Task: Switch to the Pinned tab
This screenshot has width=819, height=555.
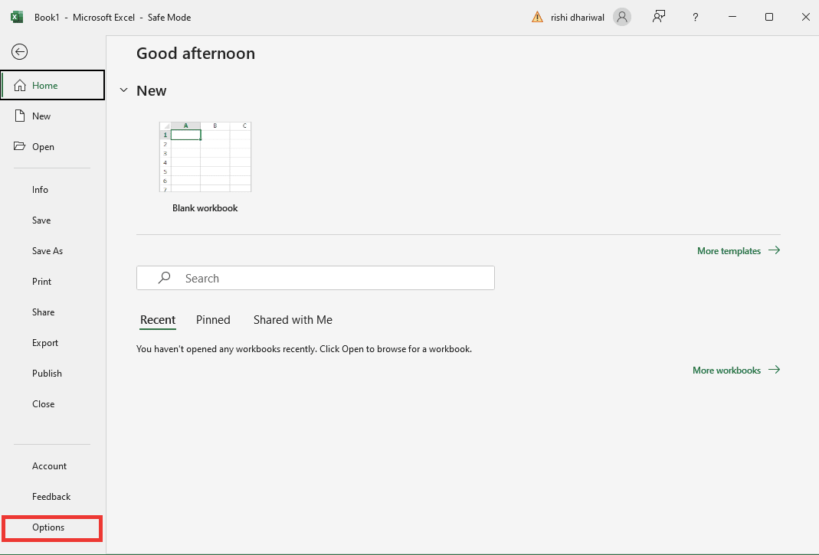Action: (213, 320)
